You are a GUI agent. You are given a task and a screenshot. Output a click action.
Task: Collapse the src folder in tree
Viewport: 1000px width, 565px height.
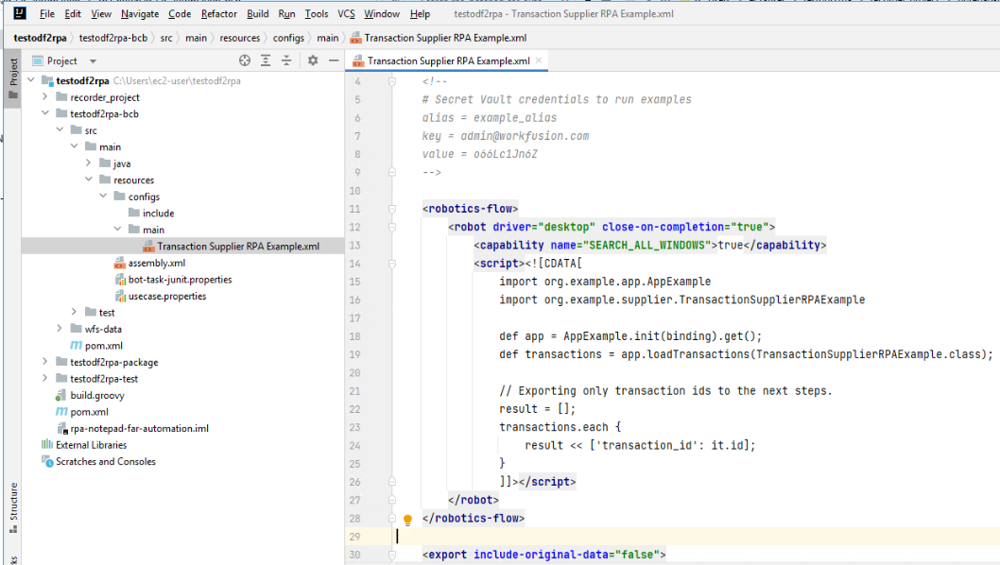pos(60,129)
